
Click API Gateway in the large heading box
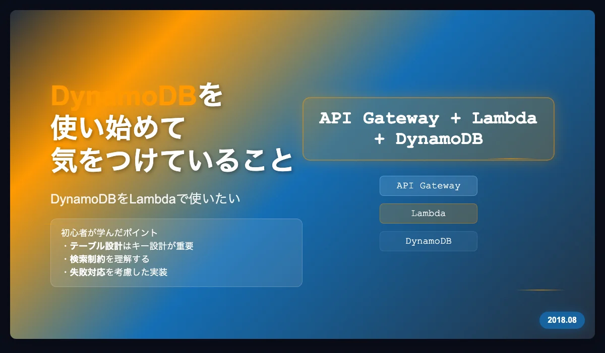(379, 118)
